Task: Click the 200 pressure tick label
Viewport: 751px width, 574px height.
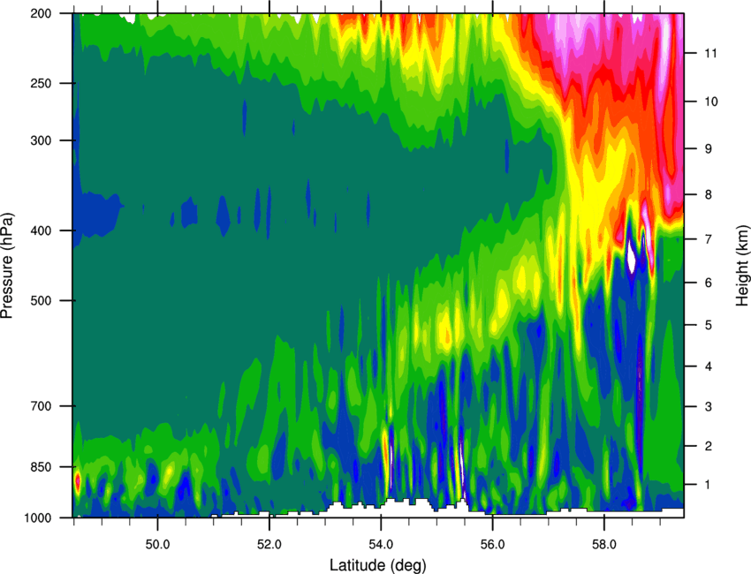Action: pyautogui.click(x=42, y=14)
